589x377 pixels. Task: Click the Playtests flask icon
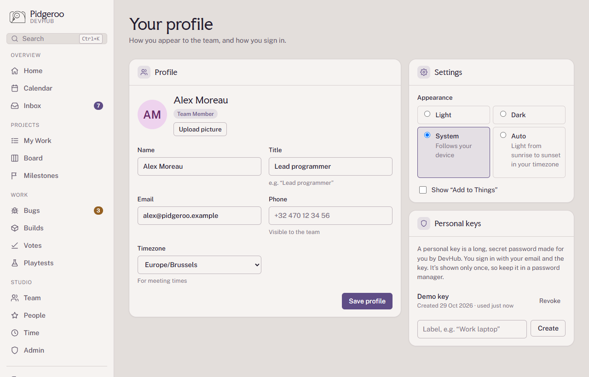pos(15,263)
